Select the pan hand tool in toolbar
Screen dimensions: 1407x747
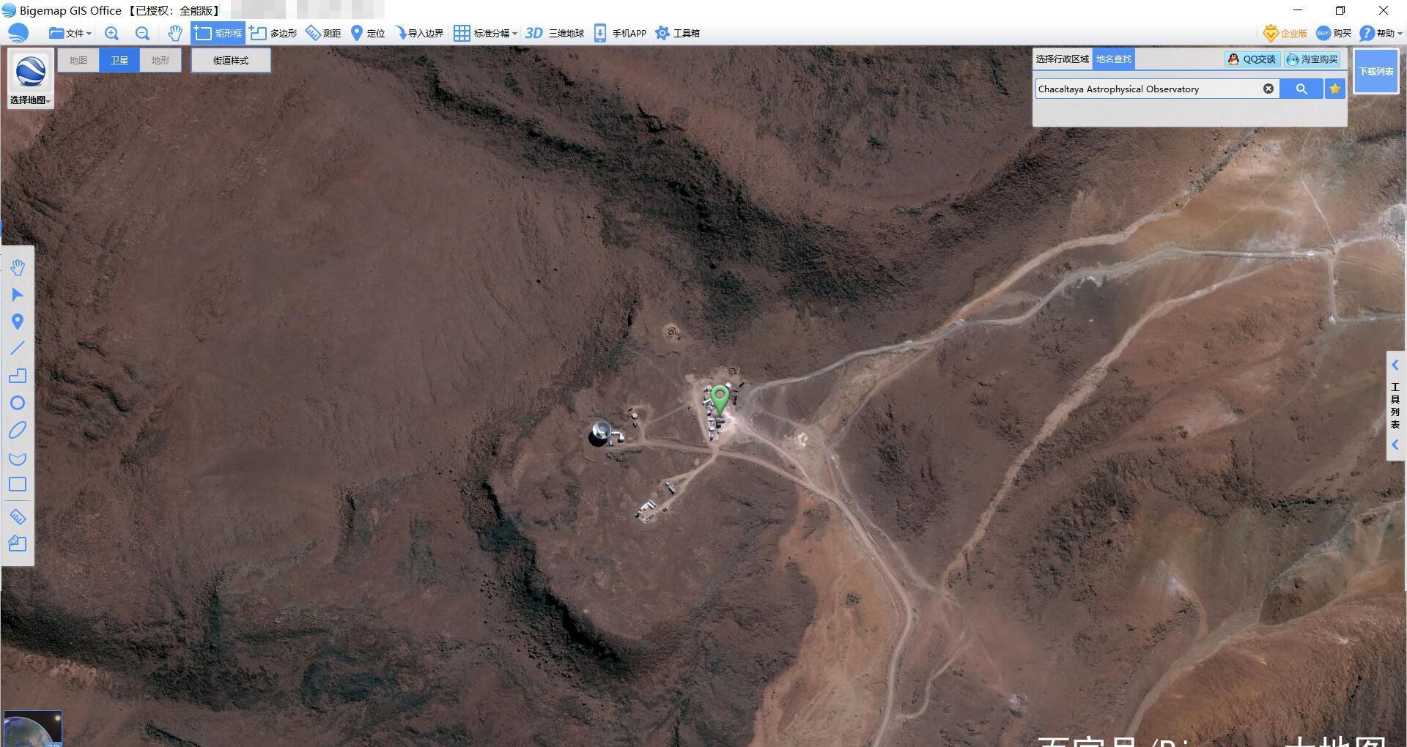(174, 33)
